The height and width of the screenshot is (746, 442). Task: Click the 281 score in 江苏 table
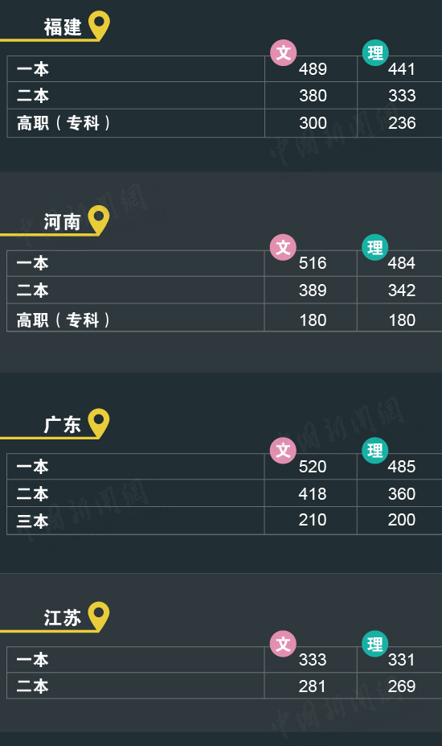coord(313,686)
